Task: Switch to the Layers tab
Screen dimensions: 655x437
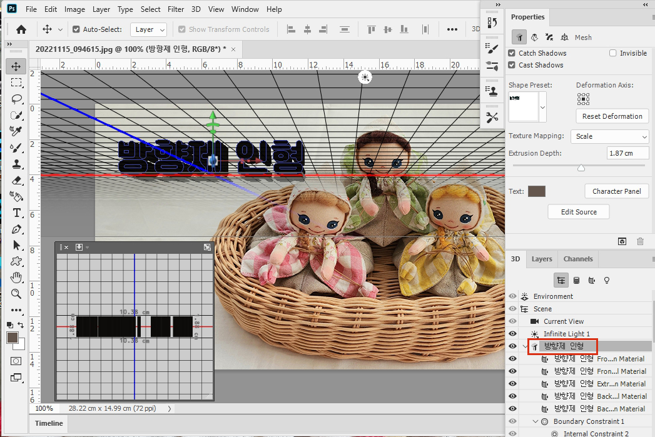Action: point(542,259)
